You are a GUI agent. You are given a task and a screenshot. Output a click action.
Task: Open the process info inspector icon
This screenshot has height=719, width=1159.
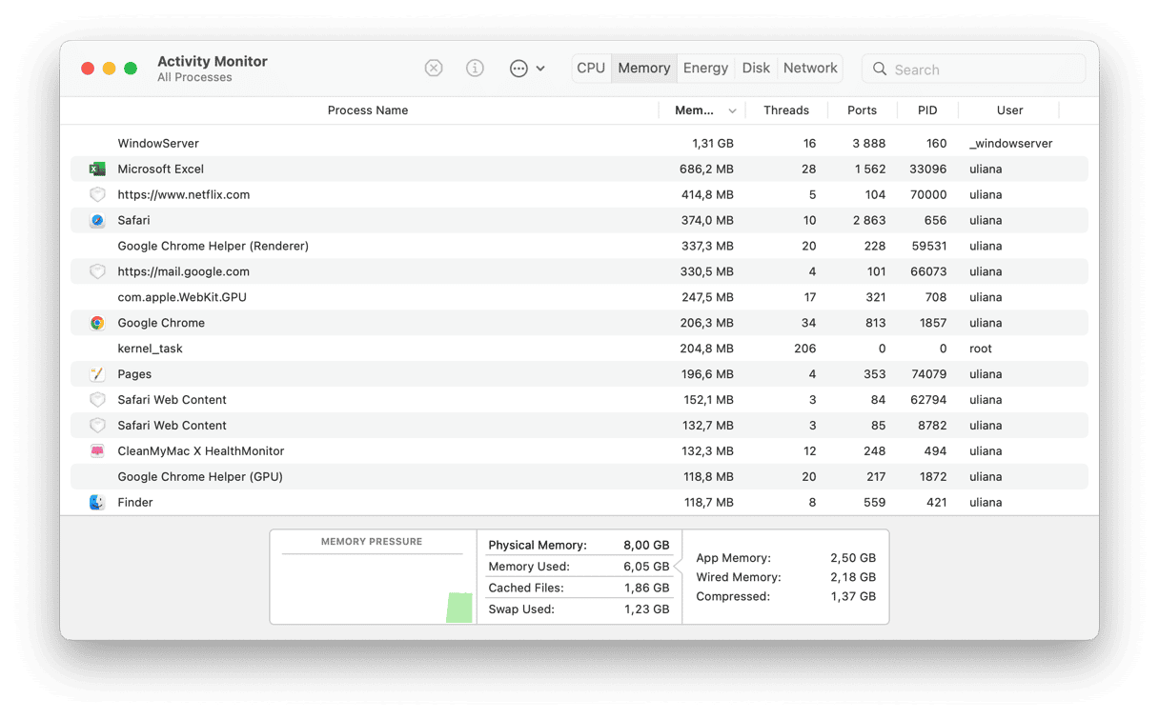475,69
